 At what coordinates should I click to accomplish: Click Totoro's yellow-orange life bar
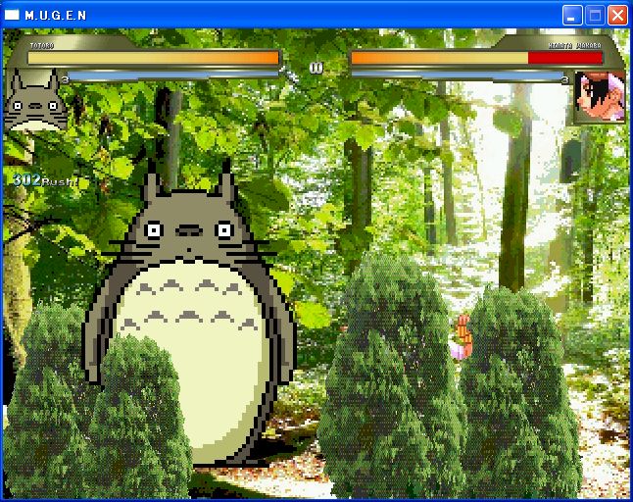[x=154, y=58]
